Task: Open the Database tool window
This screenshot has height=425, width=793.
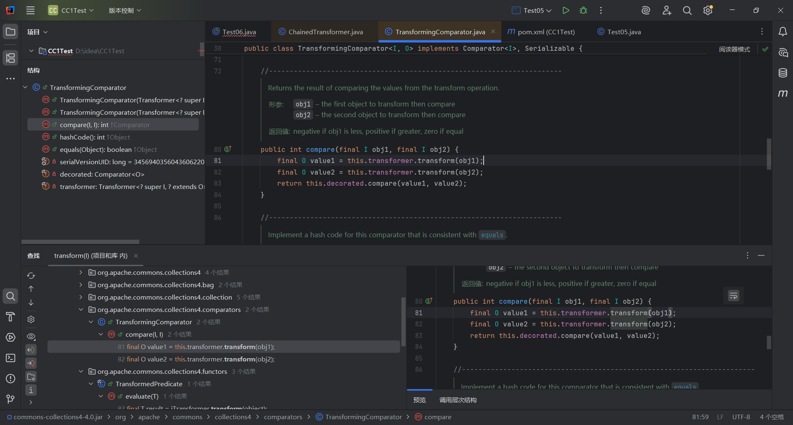Action: pyautogui.click(x=783, y=73)
